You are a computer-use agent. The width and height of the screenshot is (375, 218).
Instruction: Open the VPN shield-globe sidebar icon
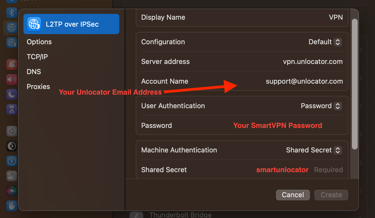point(11,42)
